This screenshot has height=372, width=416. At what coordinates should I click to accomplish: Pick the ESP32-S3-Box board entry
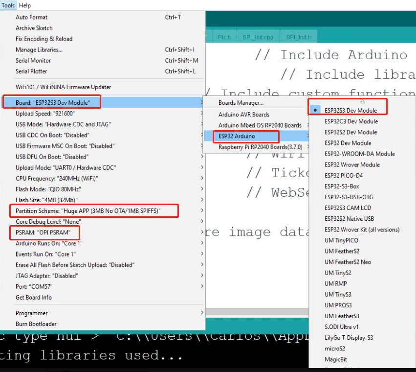point(342,186)
